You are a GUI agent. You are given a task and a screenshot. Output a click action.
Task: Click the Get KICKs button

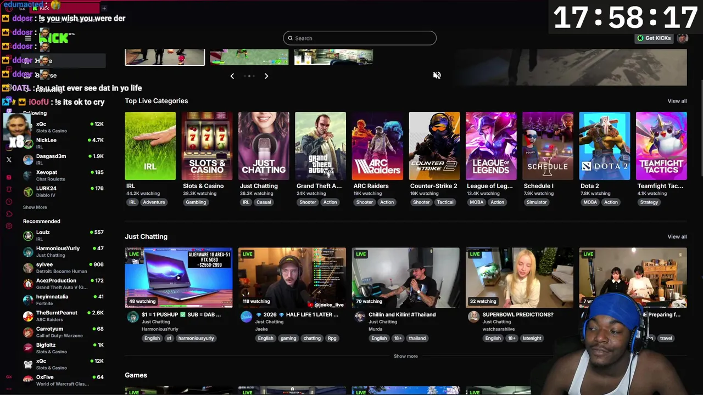[x=654, y=38]
